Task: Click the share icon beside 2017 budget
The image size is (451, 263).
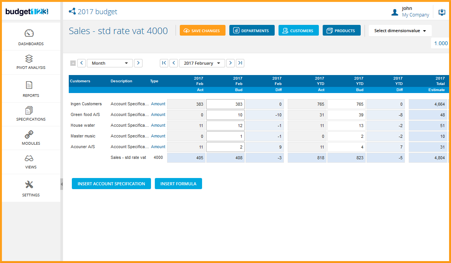Action: [x=72, y=11]
